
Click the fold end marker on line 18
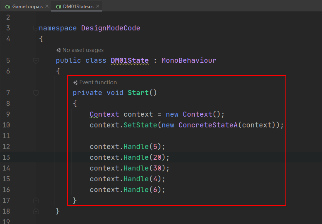tap(36, 211)
